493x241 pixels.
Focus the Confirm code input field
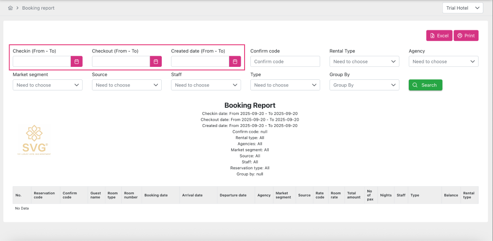point(285,62)
